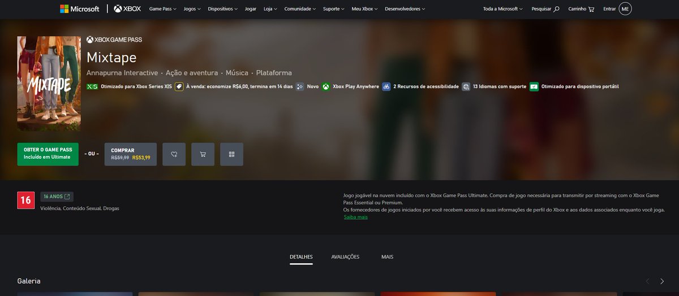Screen dimensions: 679x296
Task: Click the Microsoft logo
Action: click(x=80, y=9)
